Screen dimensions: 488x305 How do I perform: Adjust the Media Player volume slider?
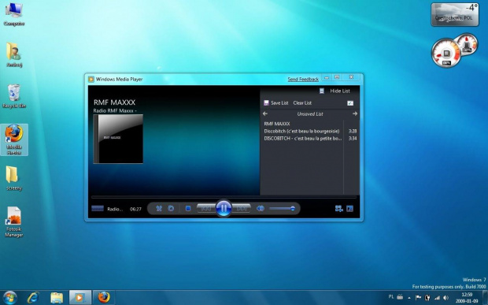[283, 208]
